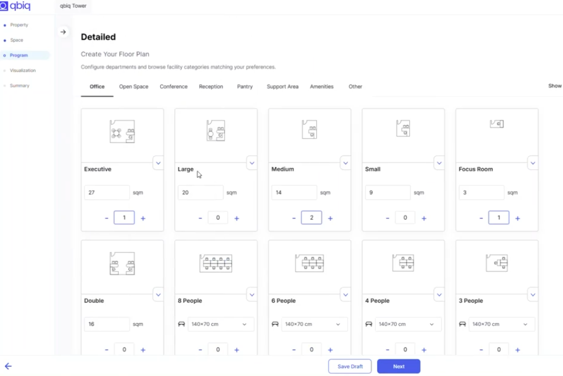Click the back arrow at bottom left

point(8,366)
